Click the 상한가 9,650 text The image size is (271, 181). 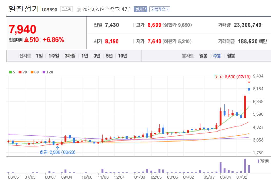point(177,25)
